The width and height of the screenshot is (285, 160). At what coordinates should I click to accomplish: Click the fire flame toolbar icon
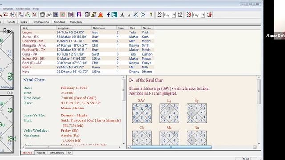(101, 15)
